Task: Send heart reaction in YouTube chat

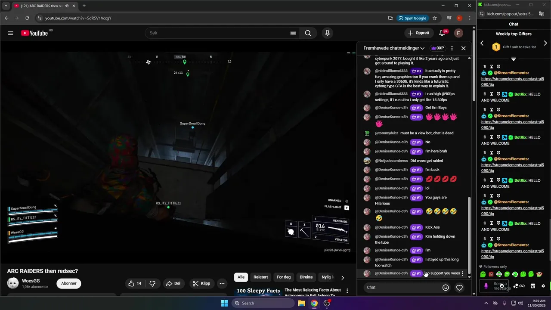Action: pos(459,288)
